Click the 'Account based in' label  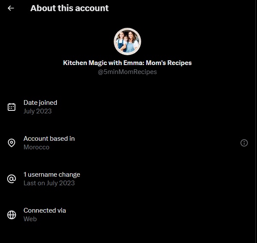click(49, 139)
